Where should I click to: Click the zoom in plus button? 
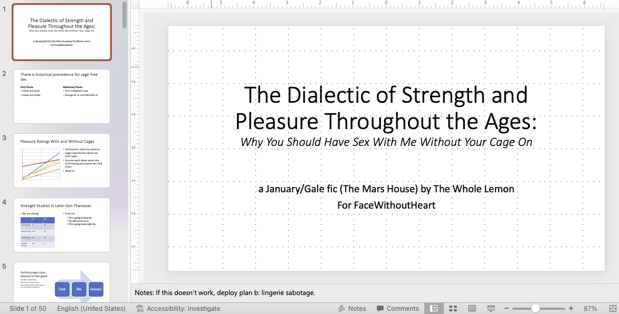point(571,309)
